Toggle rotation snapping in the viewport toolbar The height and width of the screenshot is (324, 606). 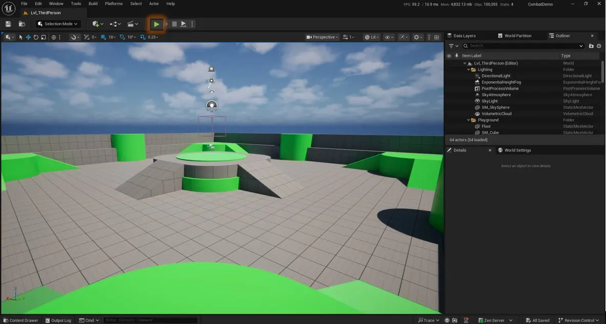click(122, 37)
